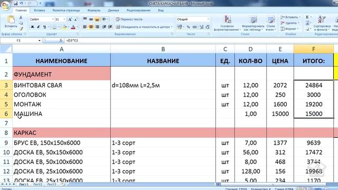Open text orientation options
The height and width of the screenshot is (190, 338).
(x=105, y=19)
